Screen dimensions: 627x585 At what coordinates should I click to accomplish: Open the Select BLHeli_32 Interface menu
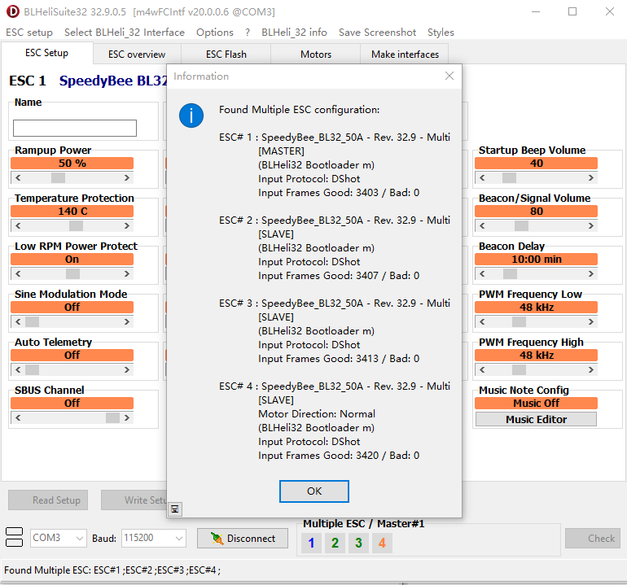point(125,33)
